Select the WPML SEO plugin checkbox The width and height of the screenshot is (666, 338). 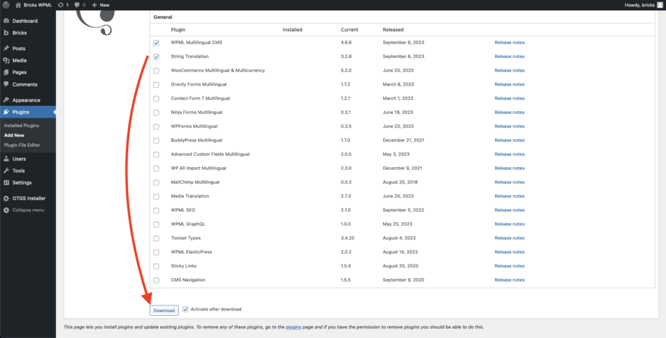156,210
